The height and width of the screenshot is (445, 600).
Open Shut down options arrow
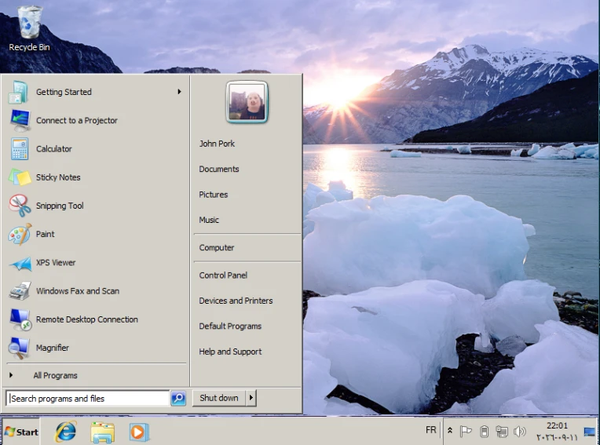(251, 398)
